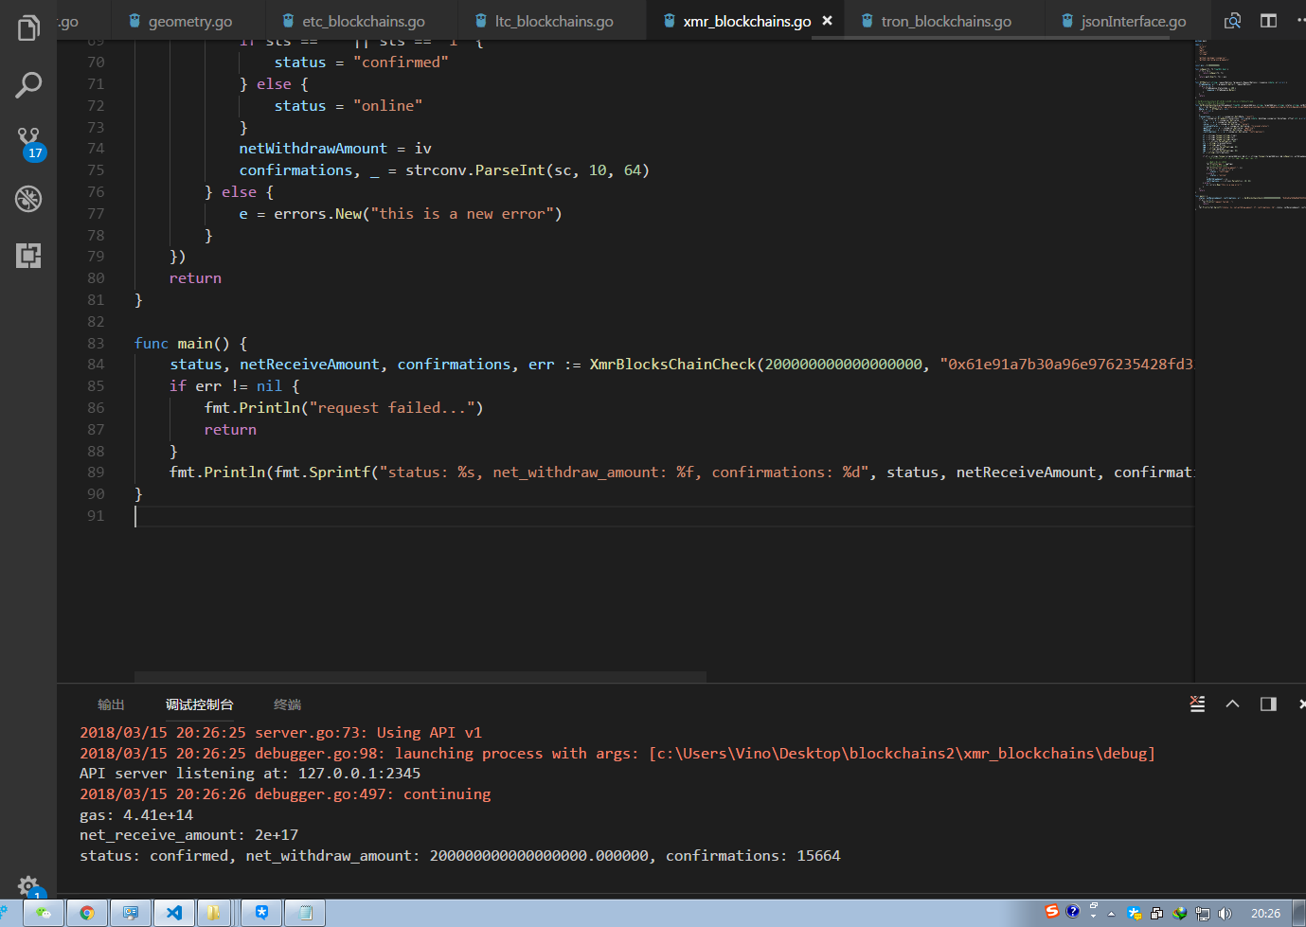Click the 20:26 system clock
This screenshot has height=927, width=1306.
[1265, 914]
